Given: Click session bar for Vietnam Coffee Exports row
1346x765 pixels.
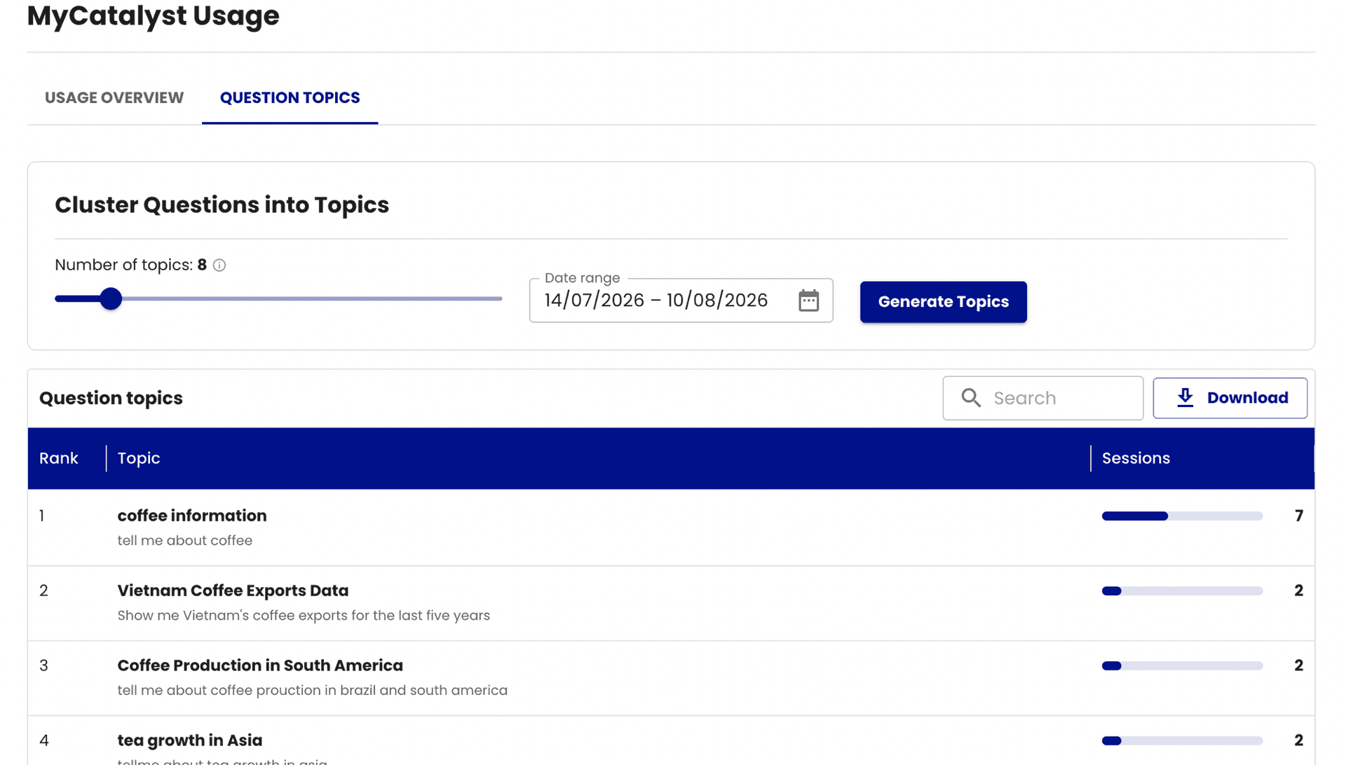Looking at the screenshot, I should pyautogui.click(x=1182, y=591).
